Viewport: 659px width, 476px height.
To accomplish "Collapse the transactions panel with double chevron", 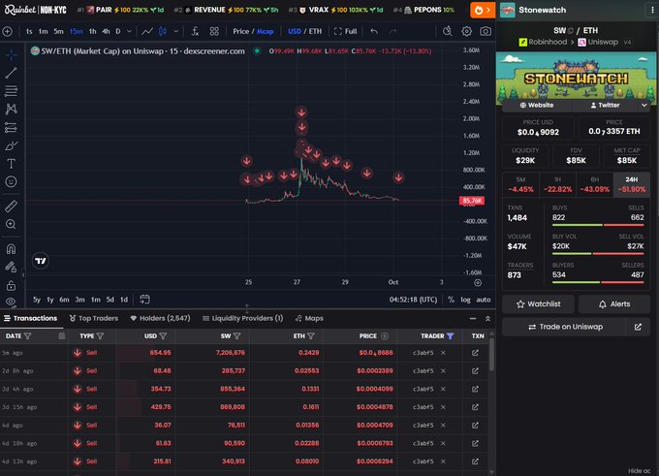I will (x=487, y=319).
